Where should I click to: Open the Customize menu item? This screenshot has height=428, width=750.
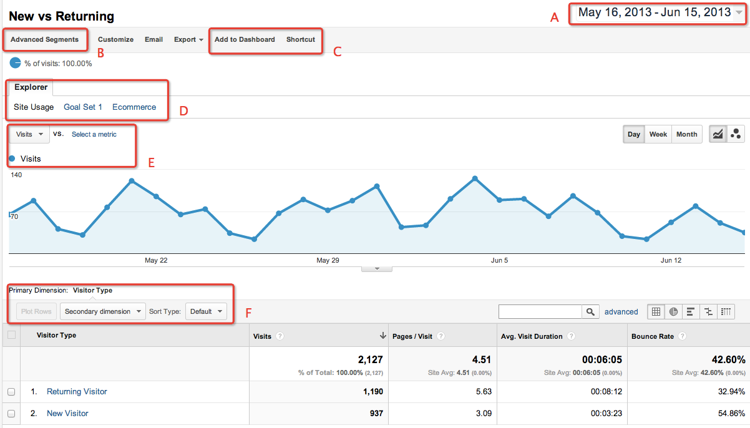[115, 39]
